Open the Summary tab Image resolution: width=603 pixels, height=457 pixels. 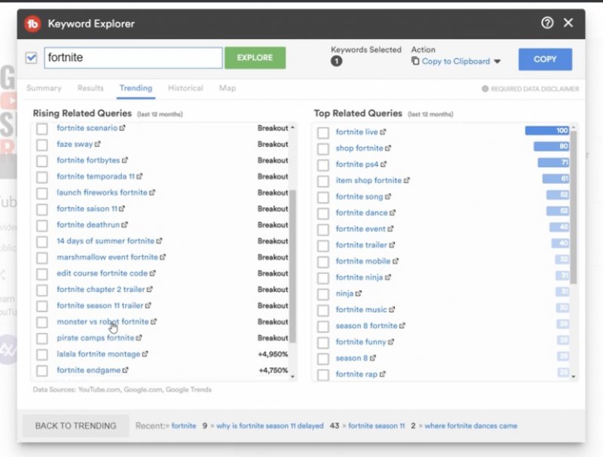tap(44, 88)
